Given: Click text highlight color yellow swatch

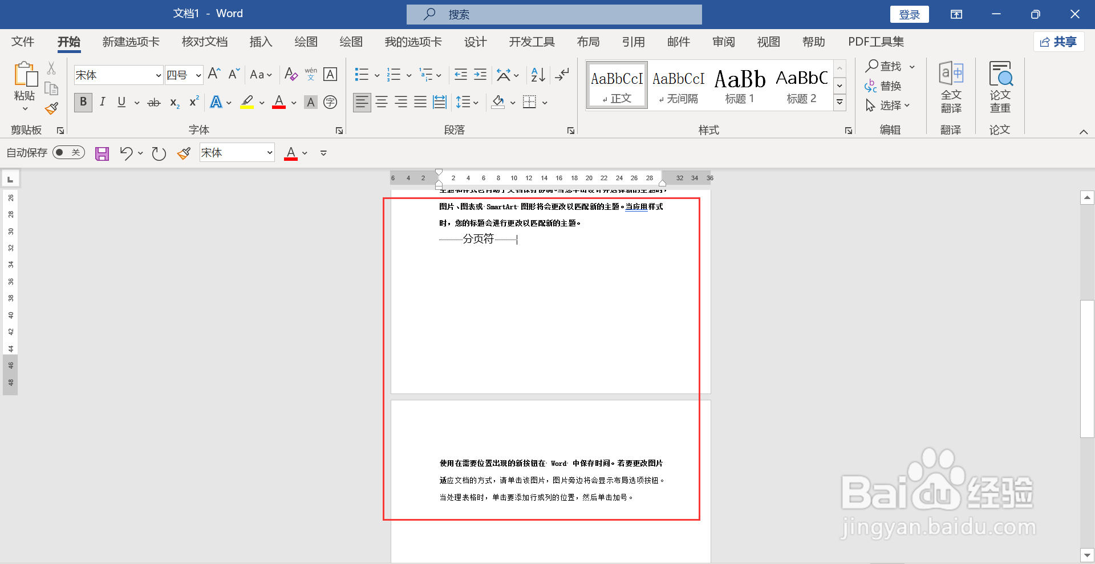Looking at the screenshot, I should point(247,102).
